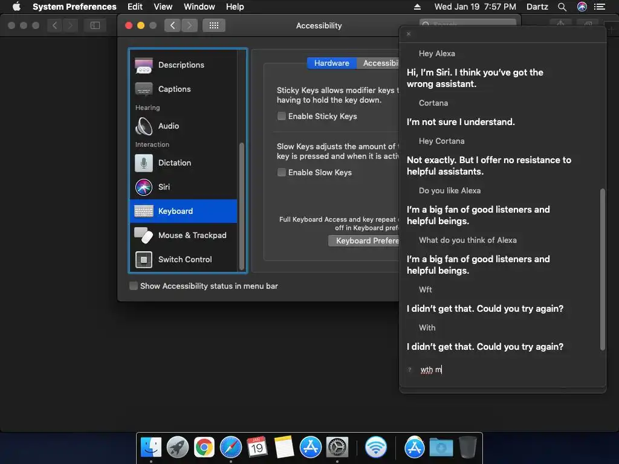Click the 'Hey Alexa' query text
Image resolution: width=619 pixels, height=464 pixels.
tap(436, 53)
